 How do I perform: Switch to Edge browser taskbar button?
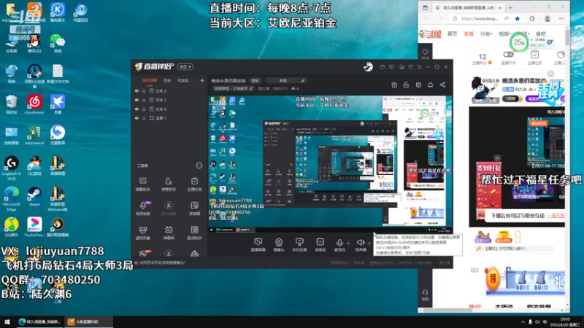(40, 321)
